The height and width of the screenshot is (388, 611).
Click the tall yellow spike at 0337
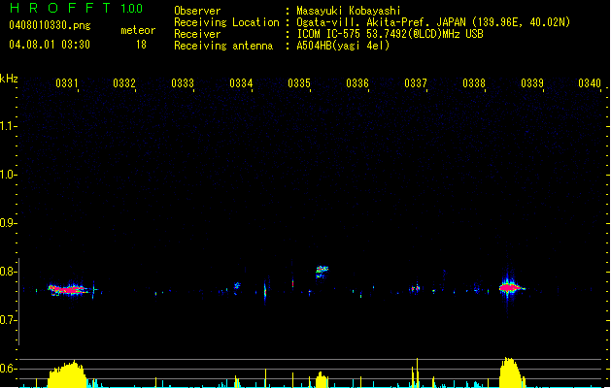[418, 372]
